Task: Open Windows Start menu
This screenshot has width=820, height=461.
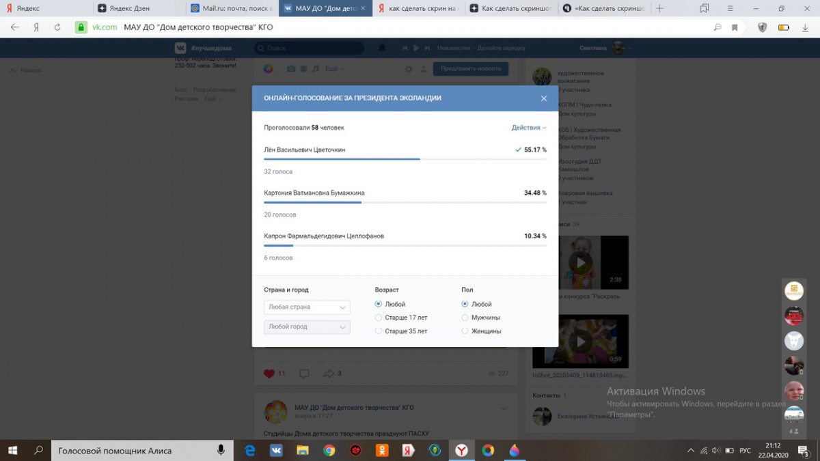Action: 12,450
